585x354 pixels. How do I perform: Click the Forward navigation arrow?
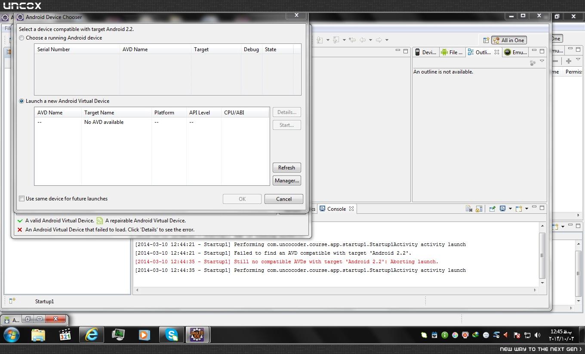click(379, 40)
